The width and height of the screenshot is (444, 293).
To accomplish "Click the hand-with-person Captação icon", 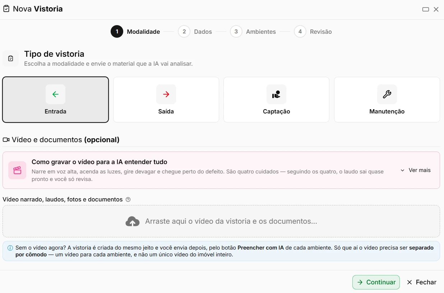I will [276, 94].
